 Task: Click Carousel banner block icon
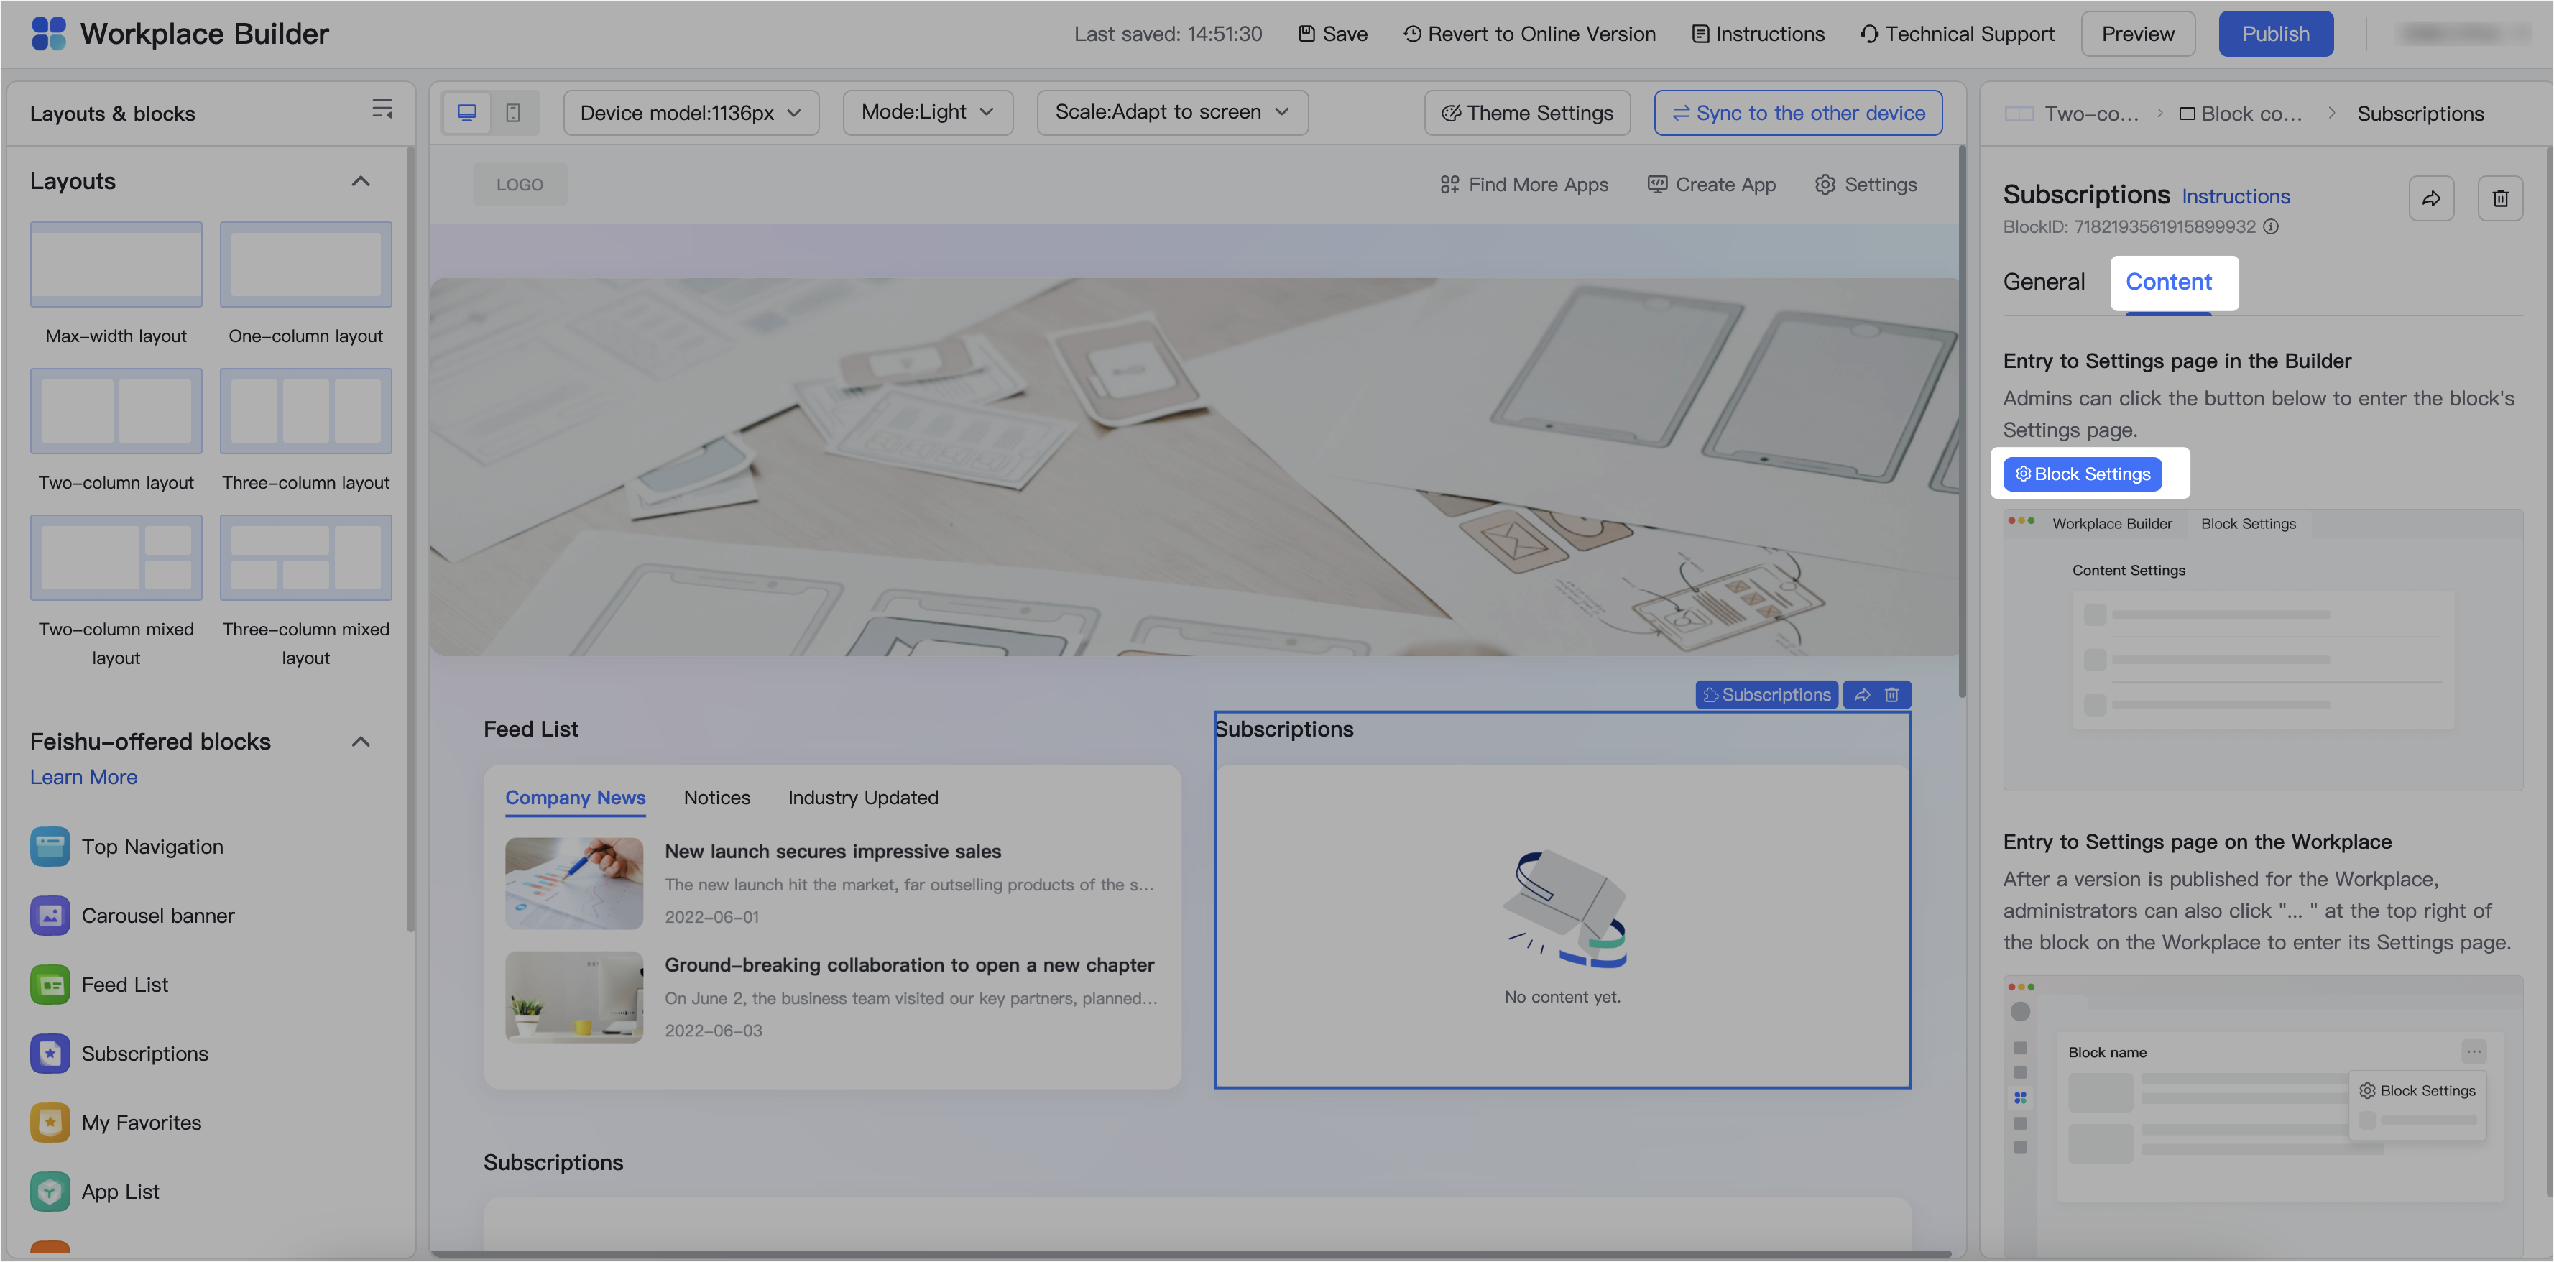click(x=50, y=916)
